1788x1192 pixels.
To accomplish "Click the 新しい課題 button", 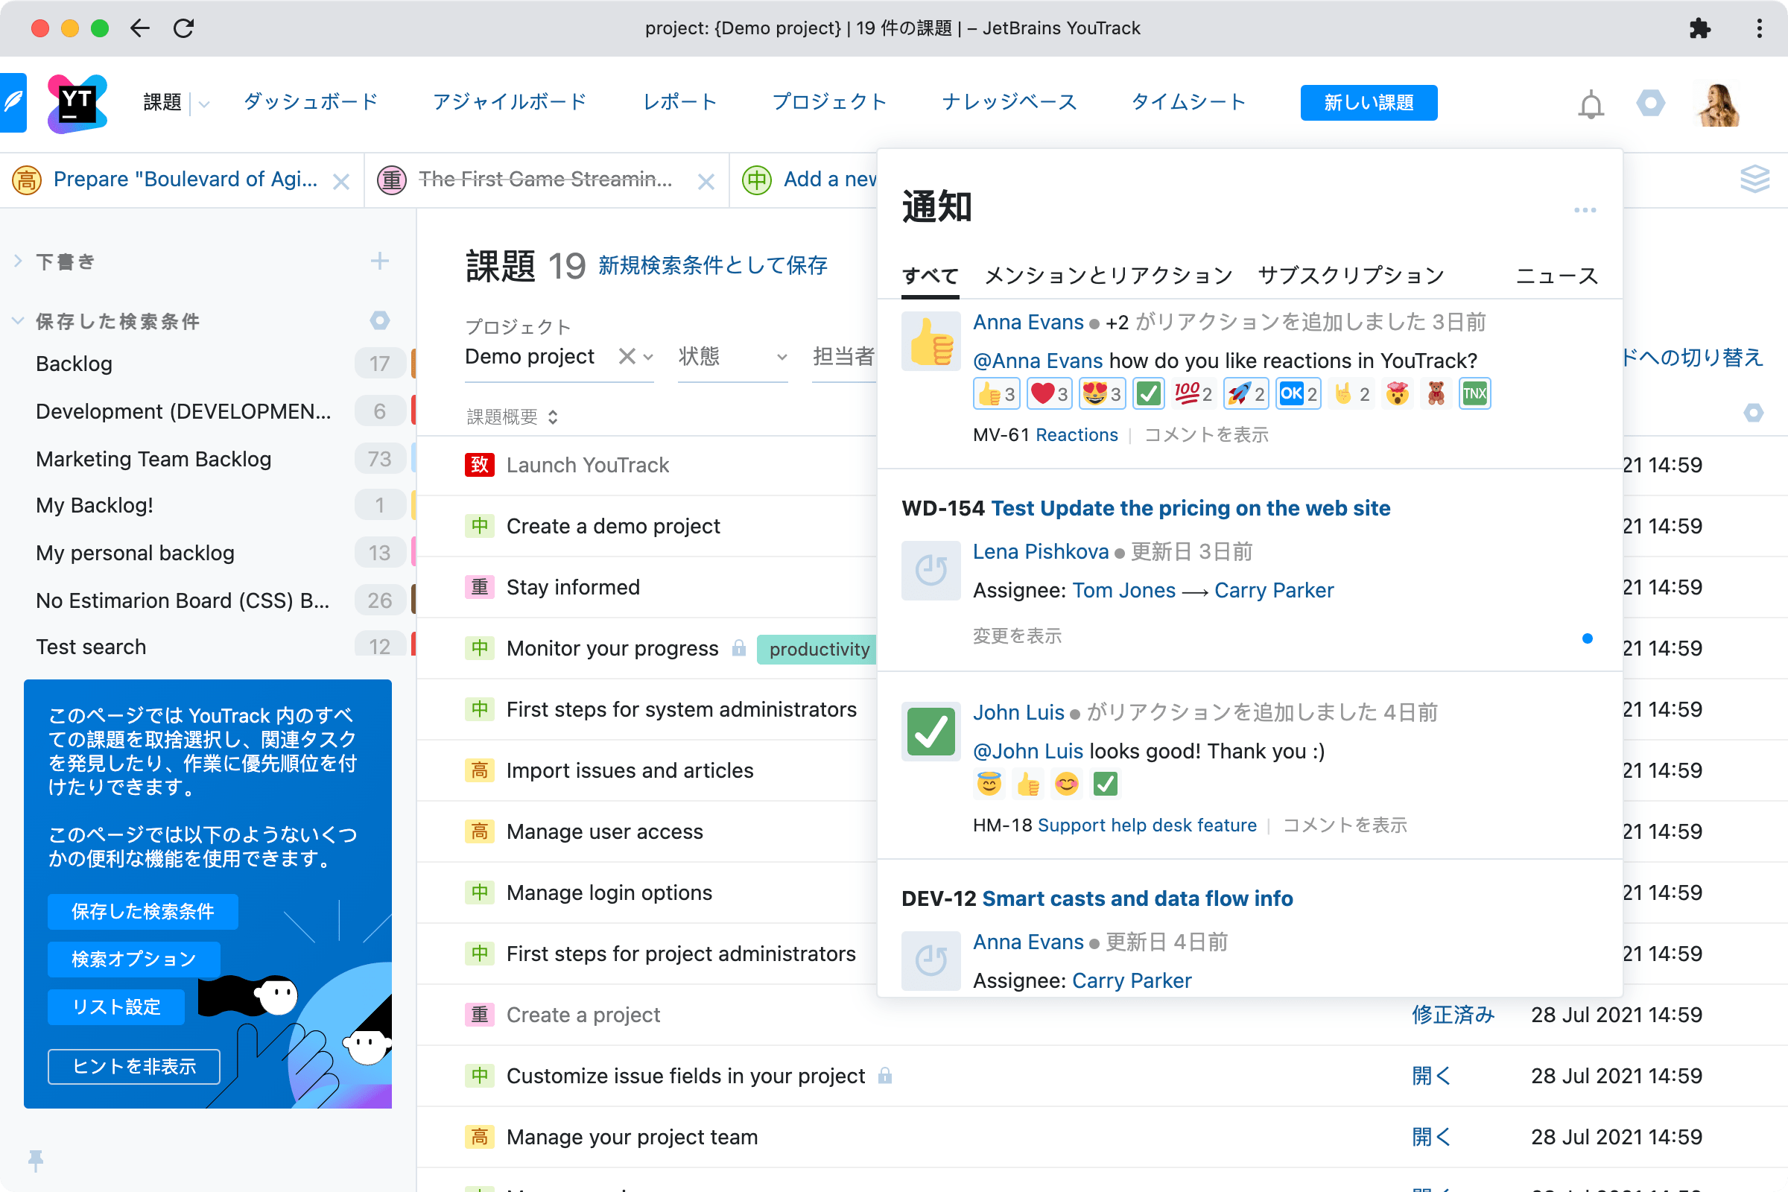I will pos(1369,103).
